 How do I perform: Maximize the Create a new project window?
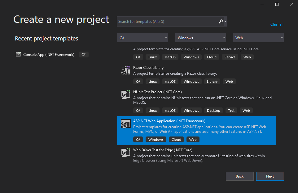tap(277, 4)
